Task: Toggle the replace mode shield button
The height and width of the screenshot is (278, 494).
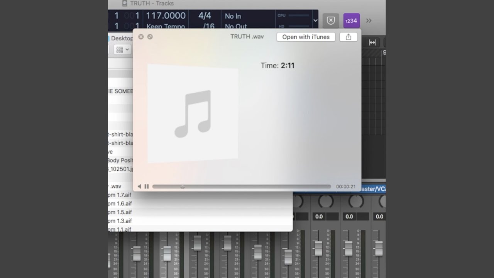Action: (x=331, y=21)
